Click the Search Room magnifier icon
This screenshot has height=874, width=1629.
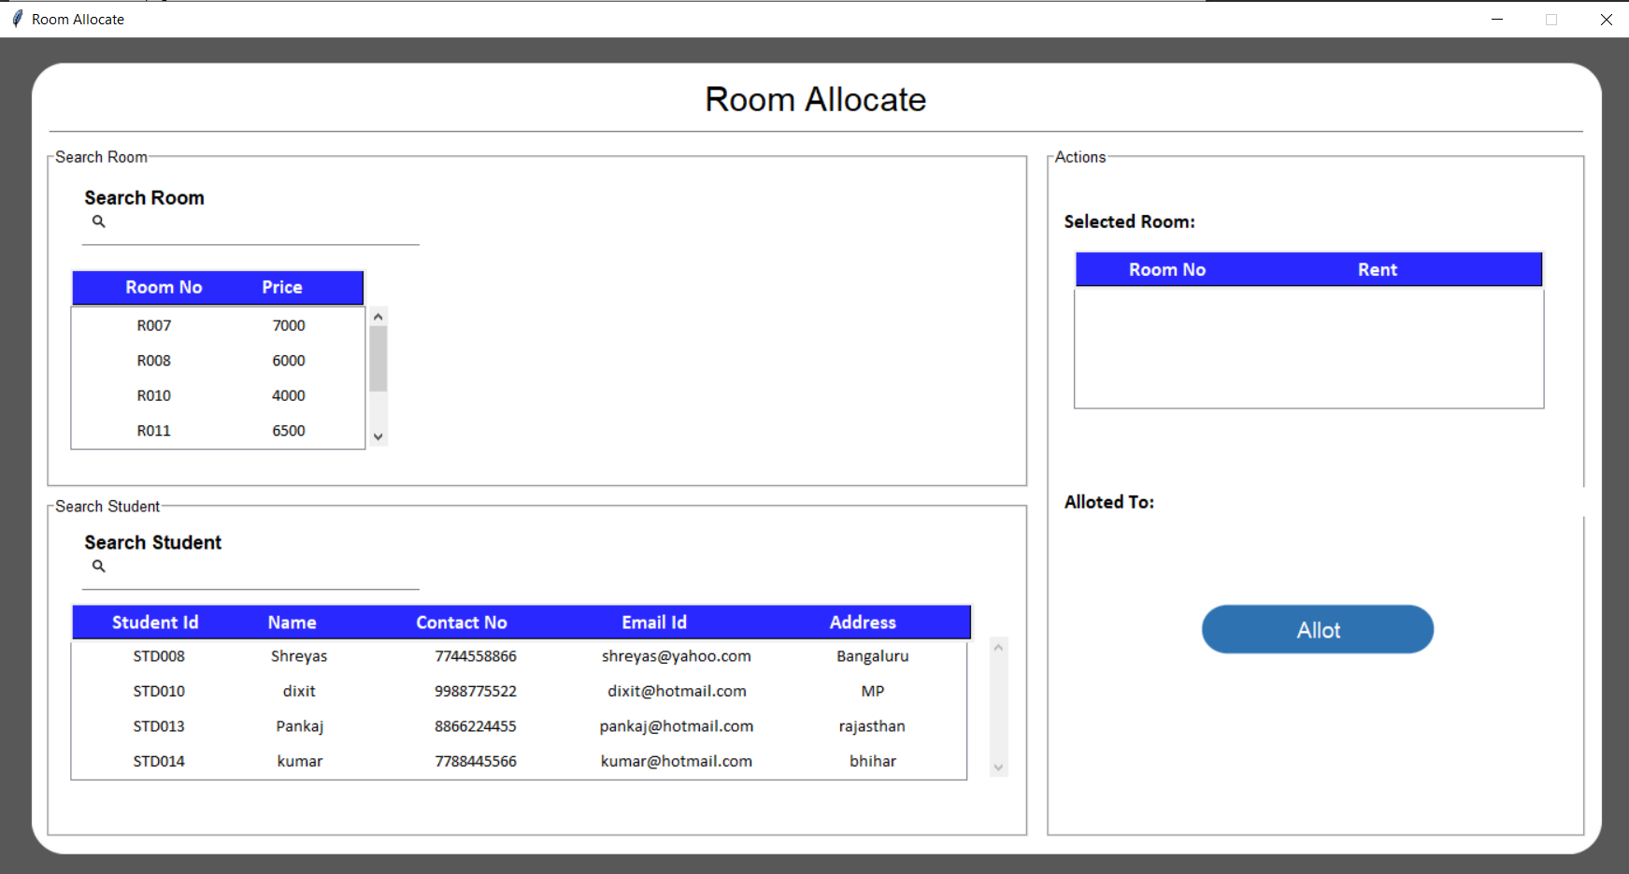point(98,222)
